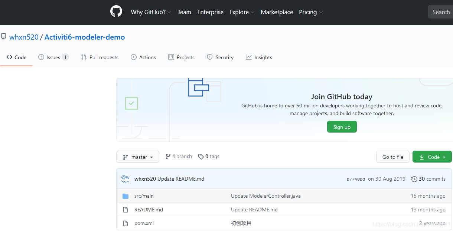Open the Actions workflow icon
453x231 pixels.
point(133,57)
